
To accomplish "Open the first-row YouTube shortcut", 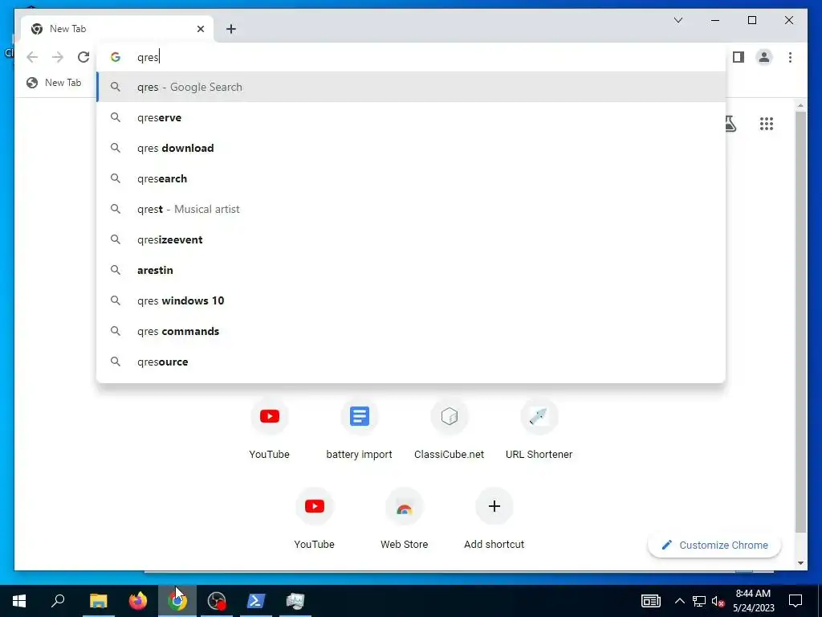I will click(270, 429).
